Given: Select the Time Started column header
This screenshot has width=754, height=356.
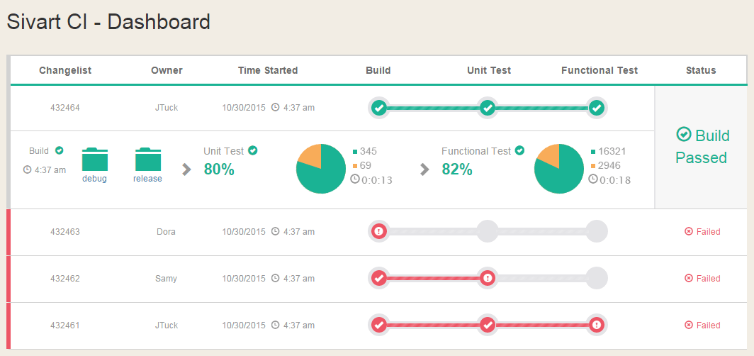Looking at the screenshot, I should tap(268, 70).
